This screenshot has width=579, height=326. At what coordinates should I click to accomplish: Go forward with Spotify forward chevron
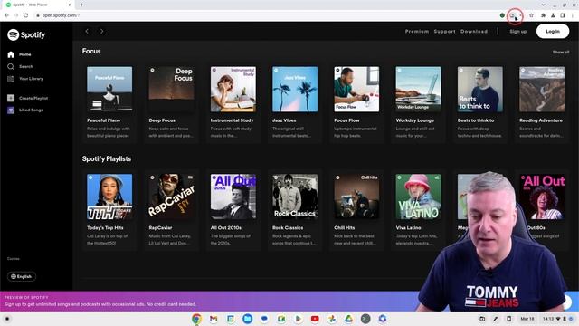coord(101,32)
